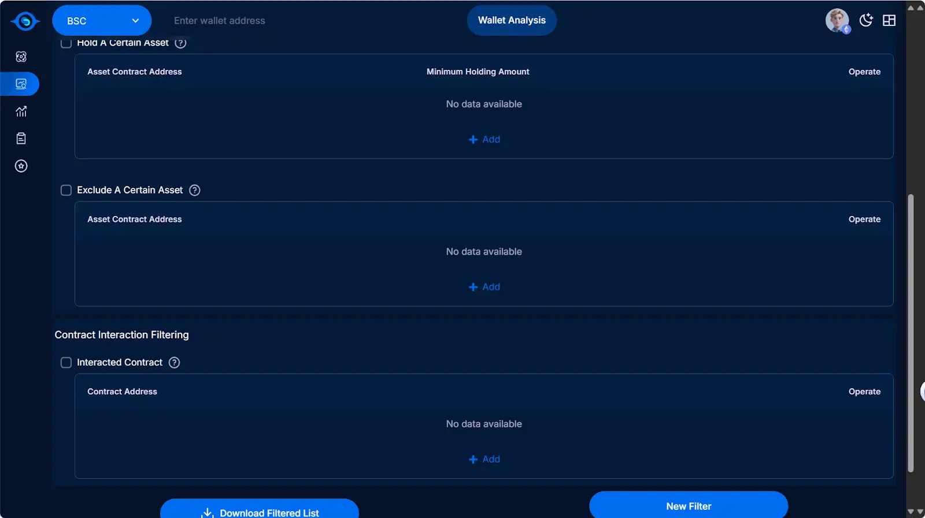
Task: Add a row under Exclude A Certain Asset
Action: tap(484, 287)
